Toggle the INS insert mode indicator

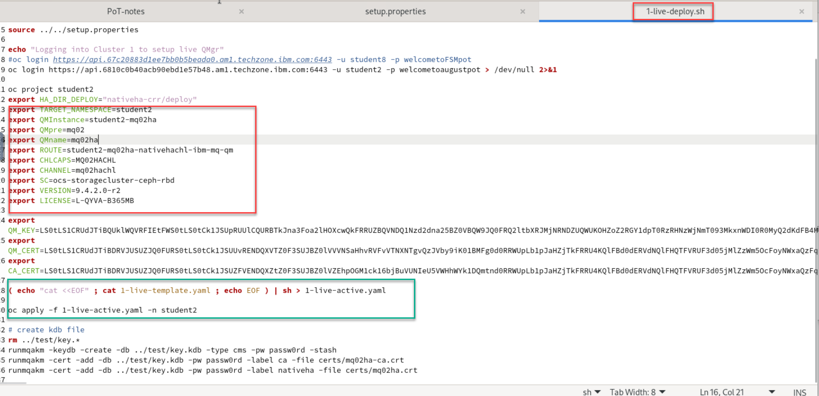[x=799, y=392]
